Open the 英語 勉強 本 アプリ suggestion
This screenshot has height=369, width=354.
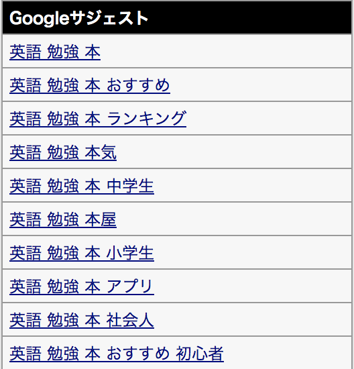click(82, 286)
